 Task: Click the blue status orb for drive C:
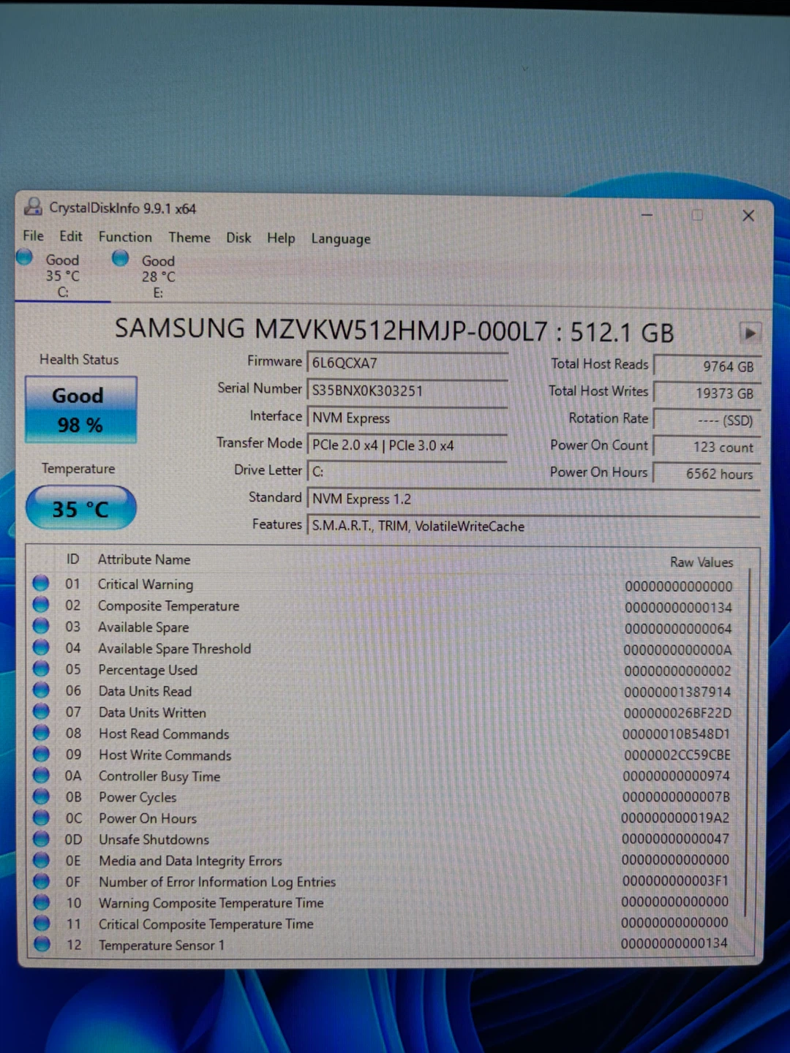coord(25,257)
